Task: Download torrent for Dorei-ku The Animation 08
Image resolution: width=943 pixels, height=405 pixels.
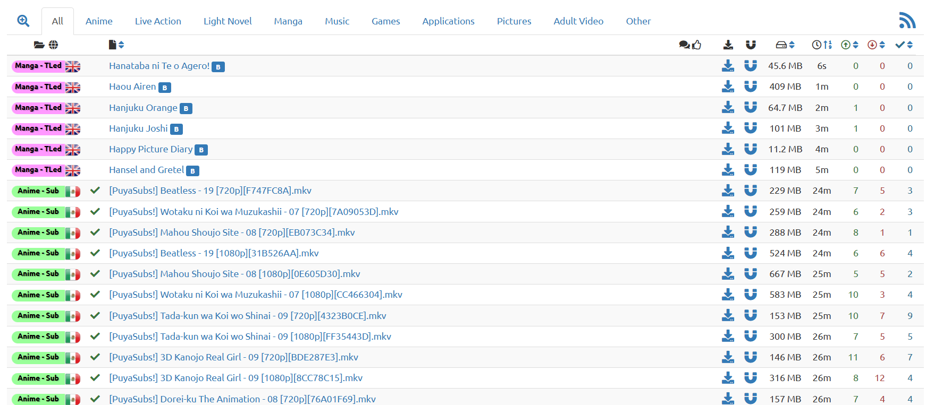Action: [728, 399]
